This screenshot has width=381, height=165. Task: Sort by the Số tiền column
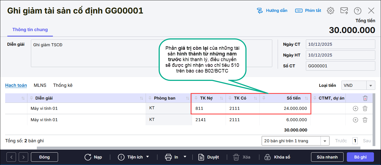click(306, 98)
